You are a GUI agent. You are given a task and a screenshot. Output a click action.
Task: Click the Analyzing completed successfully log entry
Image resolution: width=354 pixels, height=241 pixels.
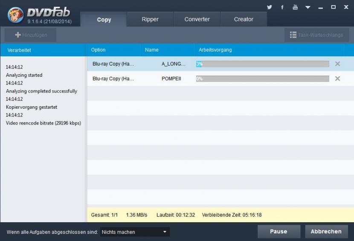click(x=41, y=91)
